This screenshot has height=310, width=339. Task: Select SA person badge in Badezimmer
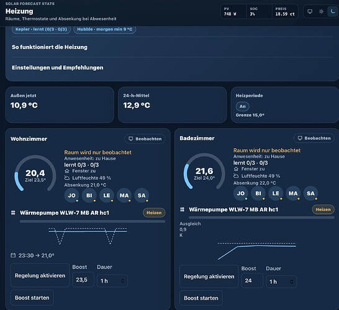coord(310,193)
